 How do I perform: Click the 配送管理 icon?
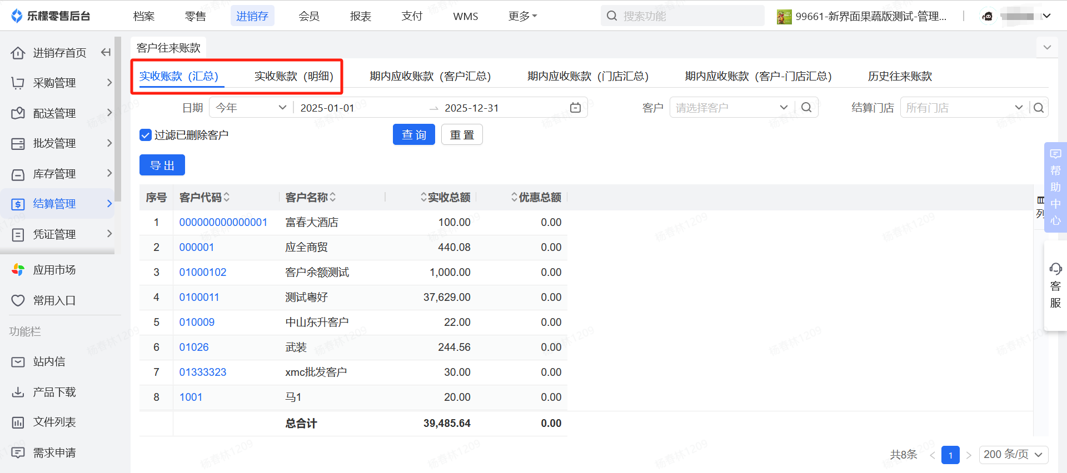(18, 113)
